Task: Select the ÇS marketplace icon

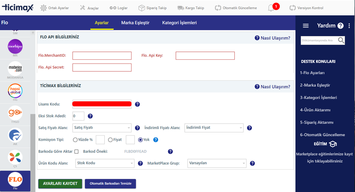Action: point(15,157)
